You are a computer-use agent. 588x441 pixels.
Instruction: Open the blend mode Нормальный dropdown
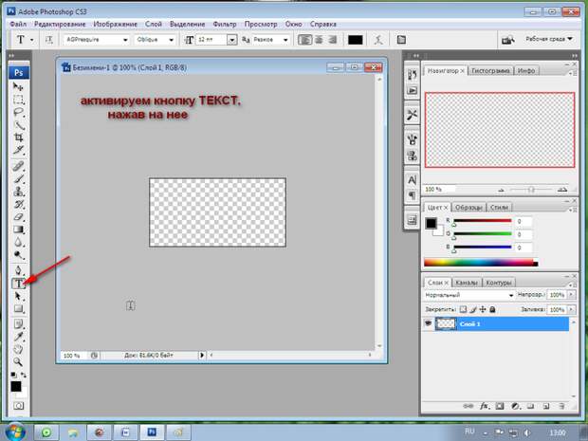(x=469, y=296)
